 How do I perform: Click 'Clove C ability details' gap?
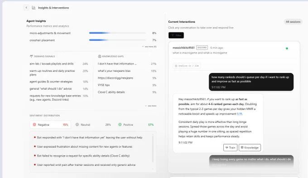(x=111, y=92)
